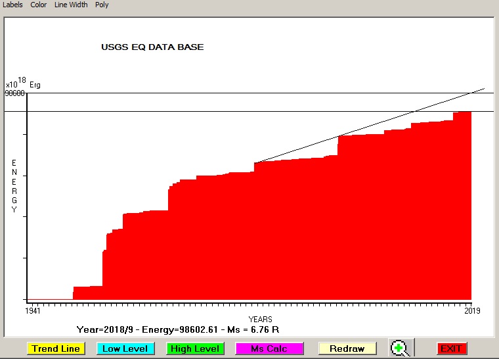
Task: Click the 1941 start year label
Action: pos(33,311)
